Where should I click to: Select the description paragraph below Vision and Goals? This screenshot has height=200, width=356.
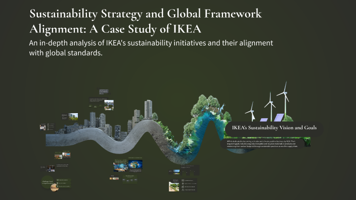[x=262, y=144]
